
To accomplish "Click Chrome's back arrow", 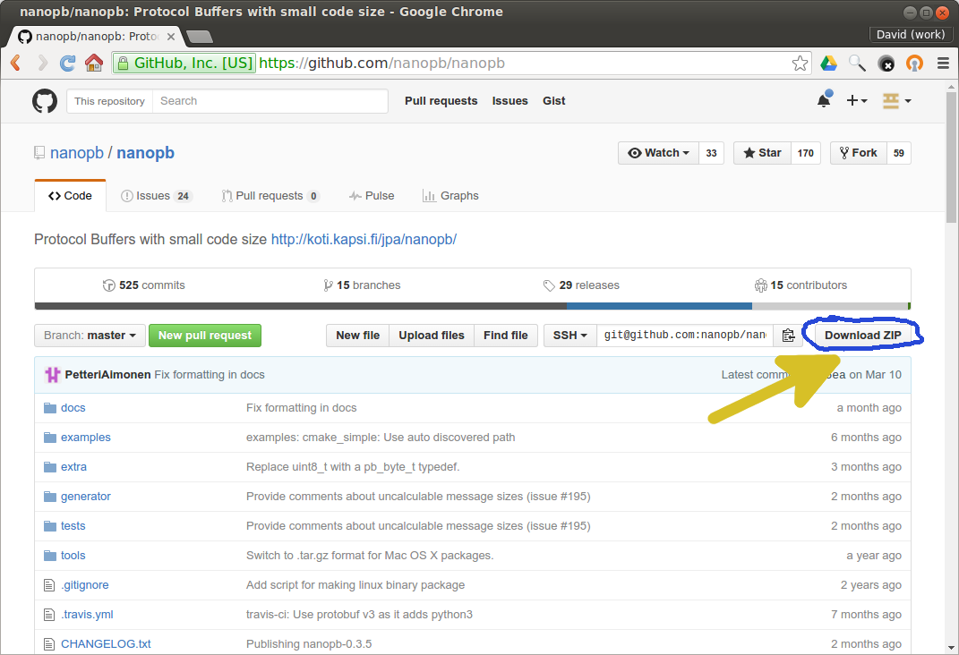I will click(x=16, y=63).
